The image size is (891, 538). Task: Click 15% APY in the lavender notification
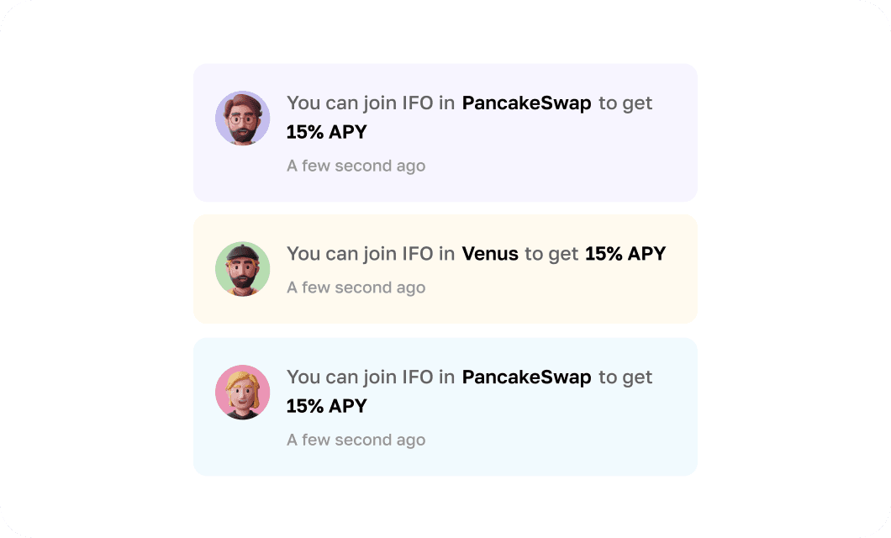327,132
